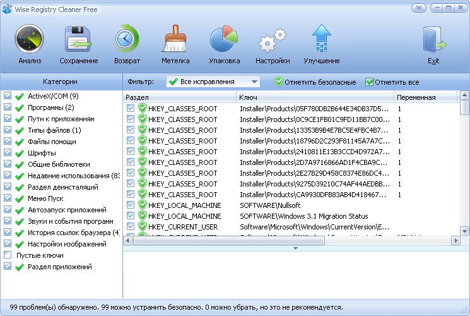Click vertical scrollbar up arrow
The image size is (470, 316).
[464, 95]
